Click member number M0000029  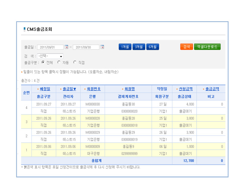click(93, 133)
